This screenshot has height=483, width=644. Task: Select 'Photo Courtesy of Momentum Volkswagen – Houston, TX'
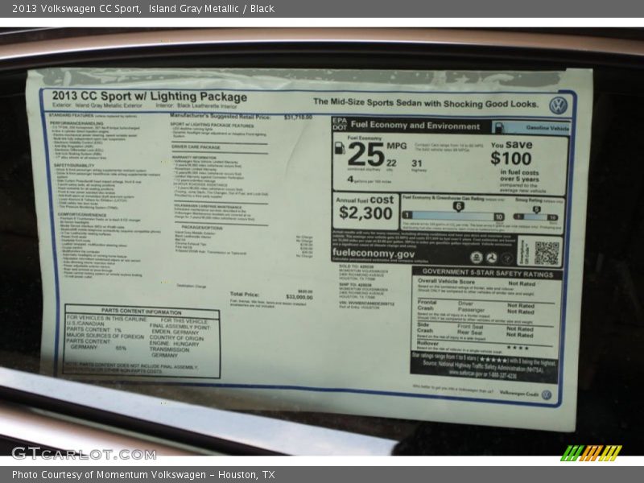[x=143, y=475]
